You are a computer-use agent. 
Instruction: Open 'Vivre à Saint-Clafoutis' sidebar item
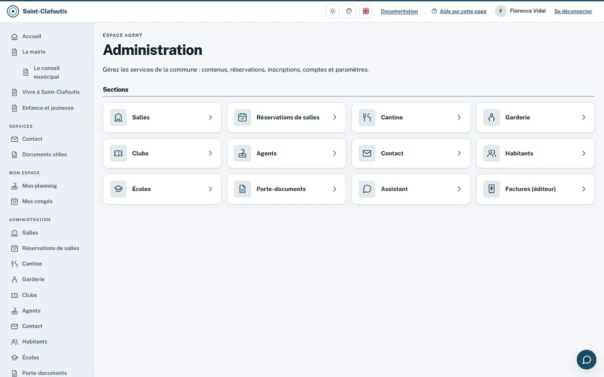[46, 92]
